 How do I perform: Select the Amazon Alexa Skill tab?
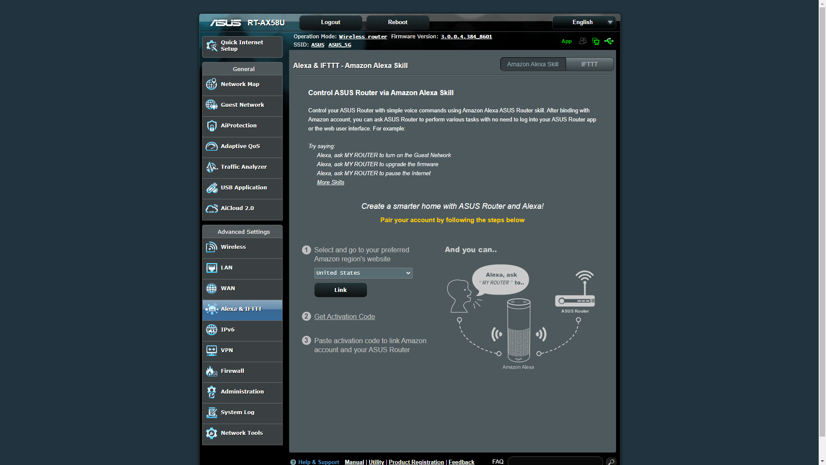(533, 64)
